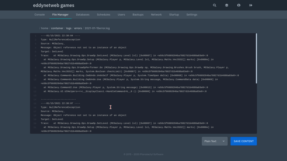
Task: Click the sign out icon
Action: pyautogui.click(x=251, y=5)
